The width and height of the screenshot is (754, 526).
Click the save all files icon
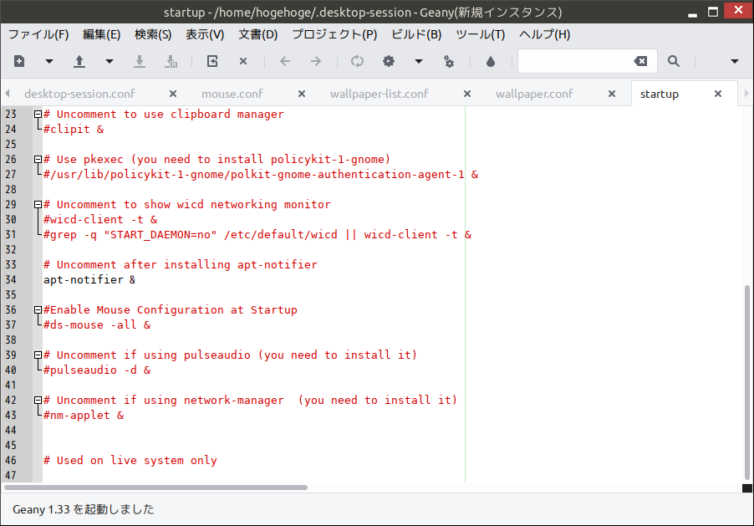pyautogui.click(x=171, y=61)
